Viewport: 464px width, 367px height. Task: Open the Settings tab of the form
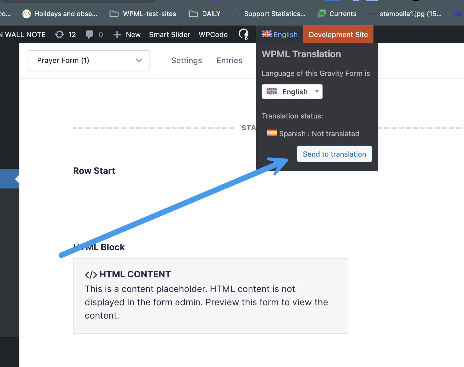coord(187,60)
